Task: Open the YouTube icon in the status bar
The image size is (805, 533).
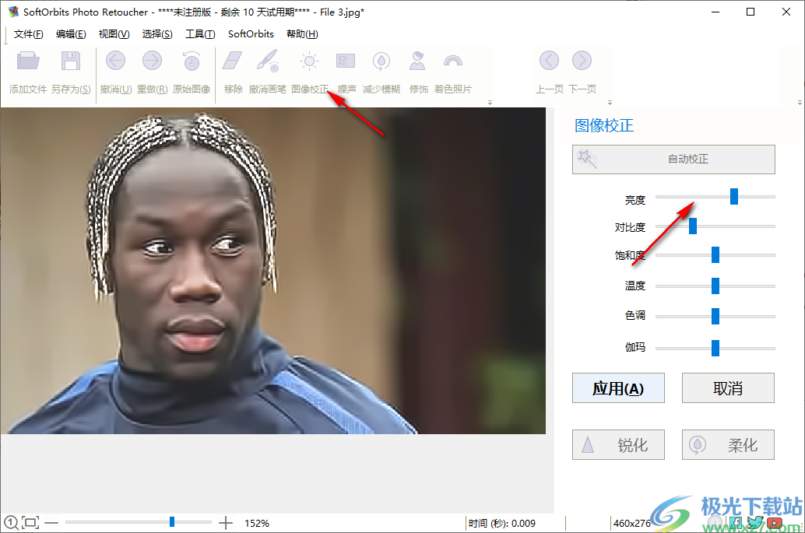Action: [775, 521]
